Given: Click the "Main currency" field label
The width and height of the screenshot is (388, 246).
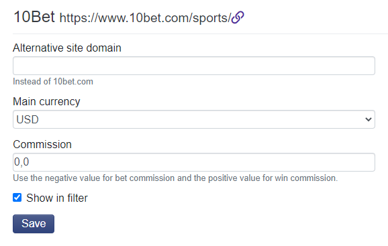Looking at the screenshot, I should tap(46, 101).
